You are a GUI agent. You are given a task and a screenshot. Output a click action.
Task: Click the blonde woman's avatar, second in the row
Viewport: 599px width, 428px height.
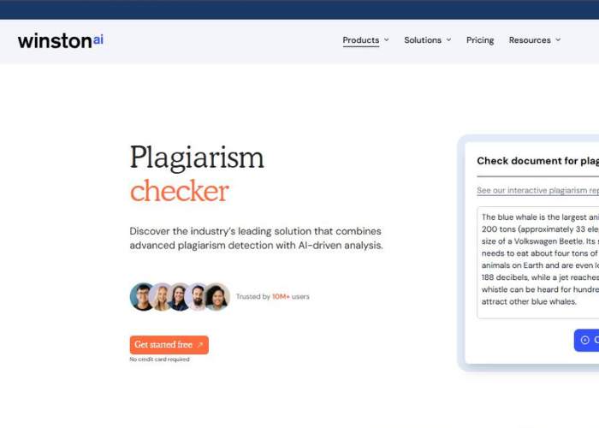pyautogui.click(x=161, y=297)
